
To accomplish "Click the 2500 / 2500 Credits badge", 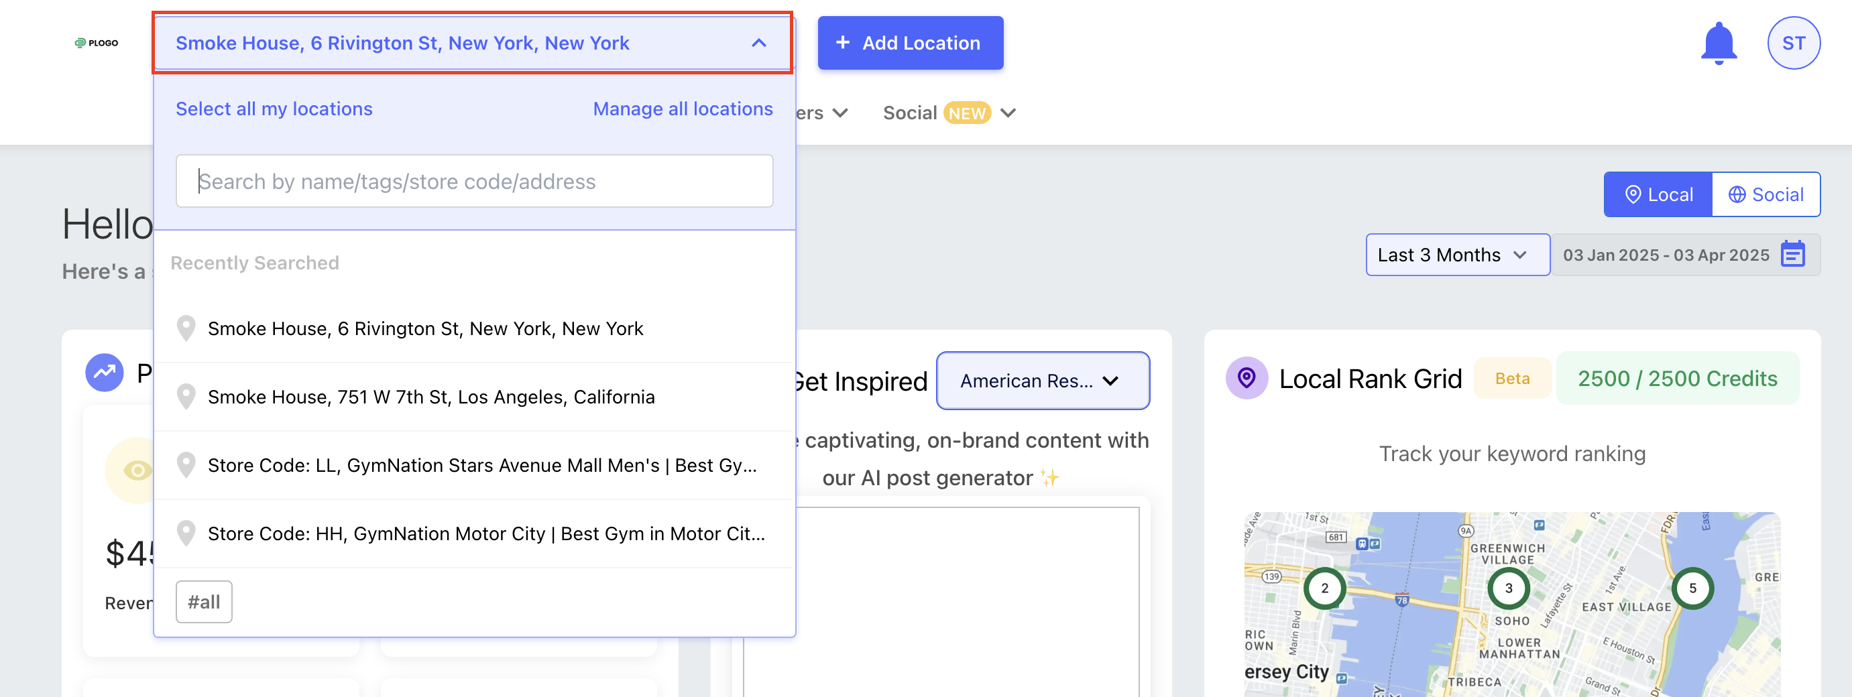I will pyautogui.click(x=1677, y=378).
